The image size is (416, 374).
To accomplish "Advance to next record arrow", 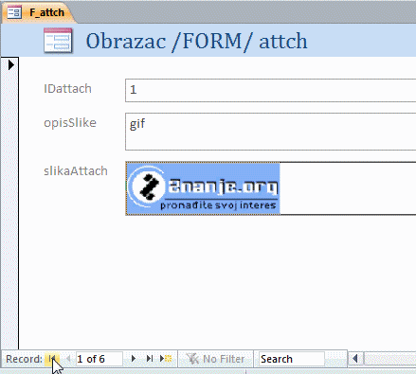I will point(134,359).
